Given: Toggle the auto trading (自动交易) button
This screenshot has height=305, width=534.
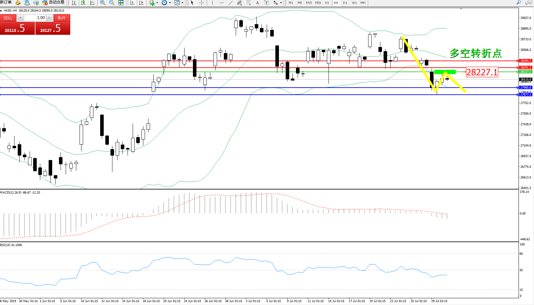Looking at the screenshot, I should (x=53, y=3).
